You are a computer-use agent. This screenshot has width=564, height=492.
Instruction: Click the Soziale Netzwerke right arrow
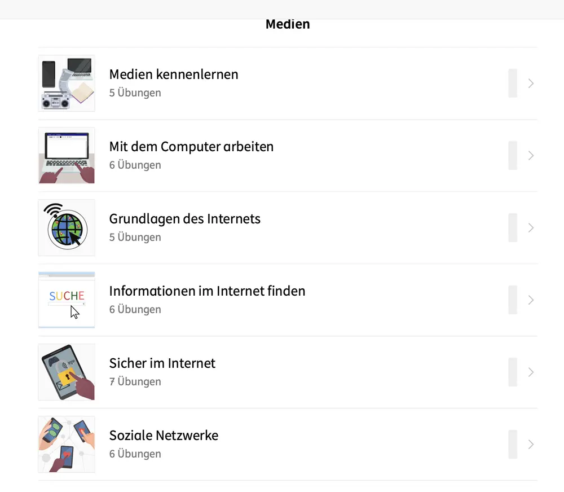click(x=531, y=445)
